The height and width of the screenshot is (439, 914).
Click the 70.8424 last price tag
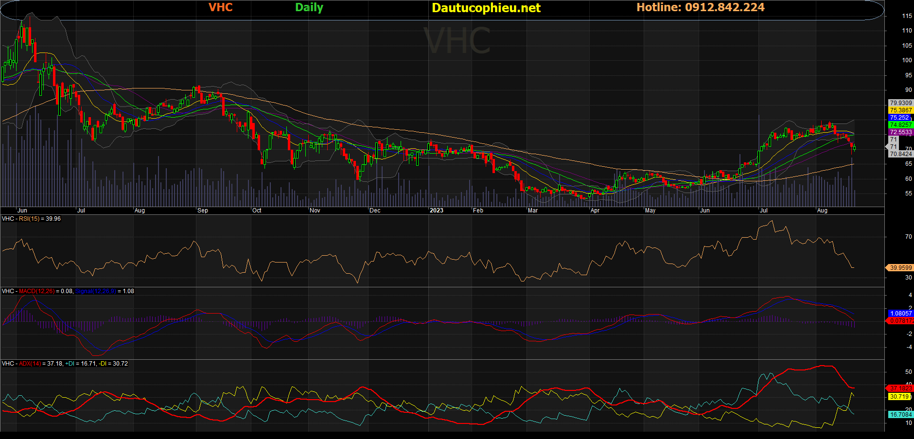point(900,154)
